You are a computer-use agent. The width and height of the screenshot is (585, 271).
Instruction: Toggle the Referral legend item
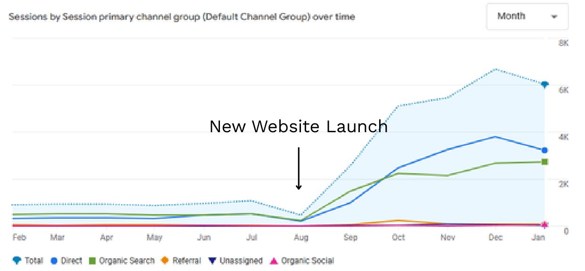pos(181,261)
